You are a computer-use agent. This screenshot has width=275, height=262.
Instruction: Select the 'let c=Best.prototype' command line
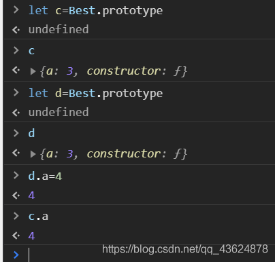(x=95, y=11)
